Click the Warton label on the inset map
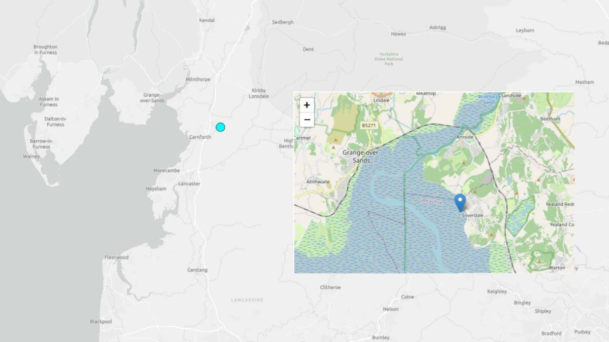609x342 pixels. (557, 268)
